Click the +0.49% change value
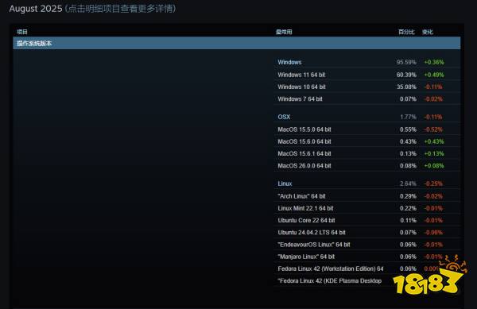The width and height of the screenshot is (477, 309). coord(434,75)
